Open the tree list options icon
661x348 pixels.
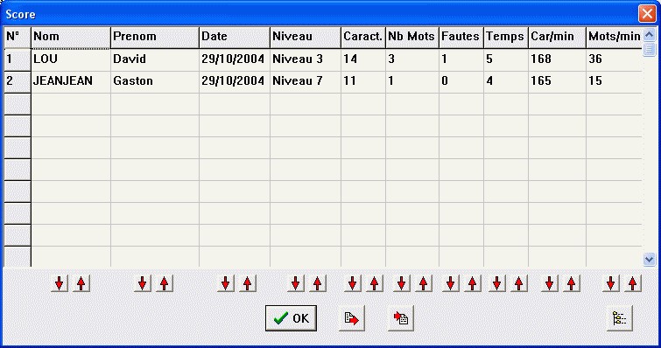pyautogui.click(x=619, y=318)
